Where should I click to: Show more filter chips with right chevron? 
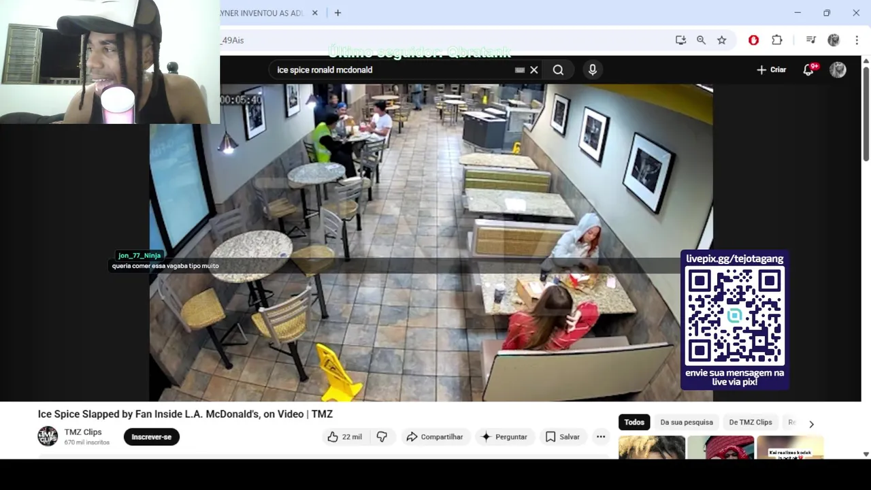pyautogui.click(x=811, y=423)
